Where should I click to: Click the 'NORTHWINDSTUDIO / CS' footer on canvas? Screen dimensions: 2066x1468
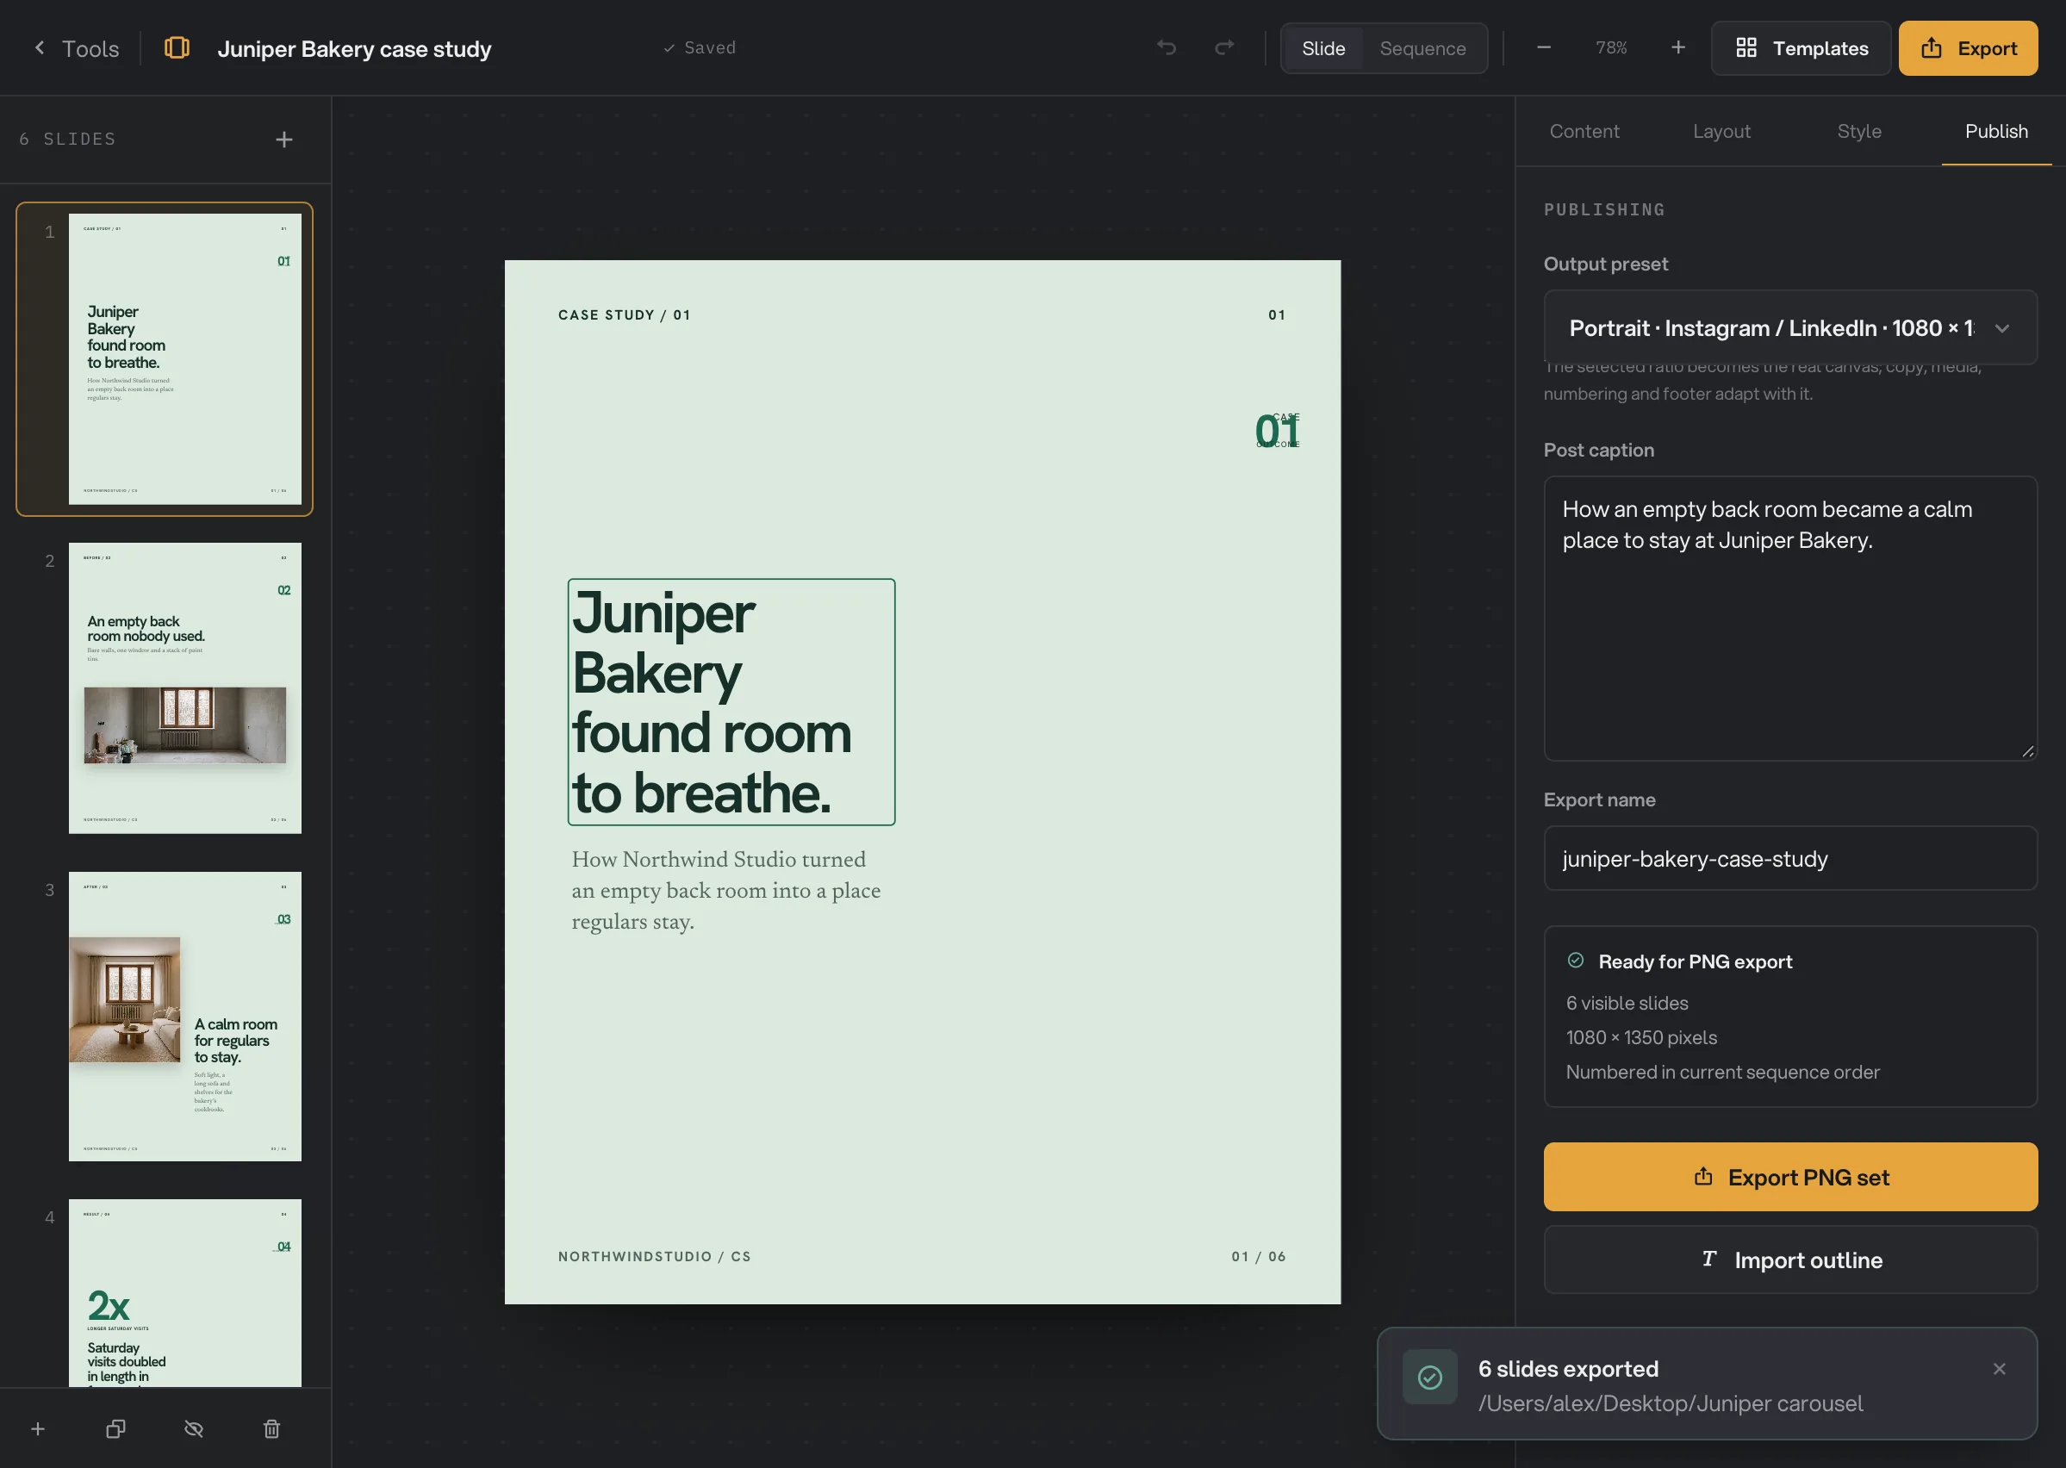pyautogui.click(x=654, y=1256)
